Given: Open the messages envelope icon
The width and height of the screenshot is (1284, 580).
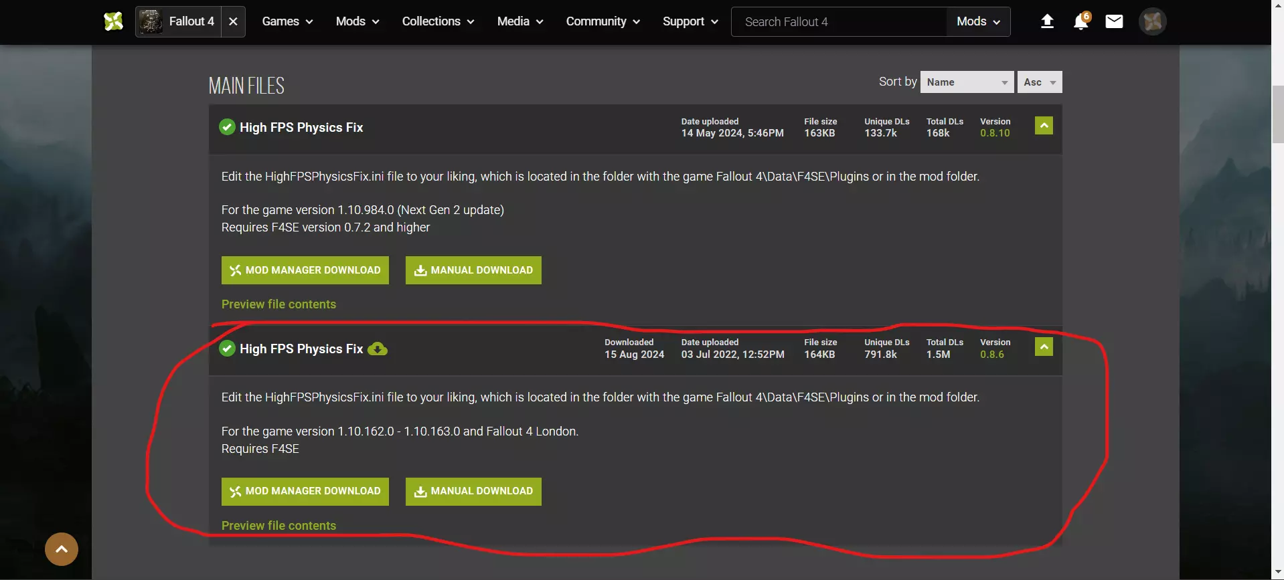Looking at the screenshot, I should click(1114, 22).
